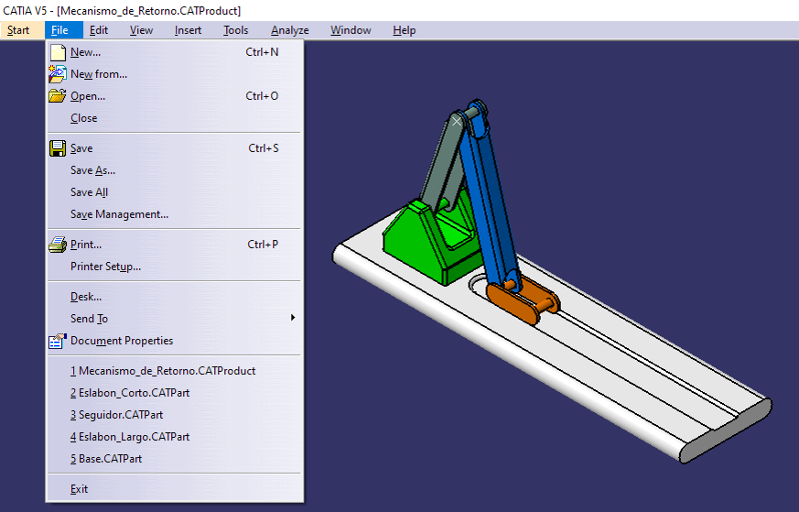Viewport: 799px width, 512px height.
Task: Open the Analyze menu
Action: click(x=289, y=30)
